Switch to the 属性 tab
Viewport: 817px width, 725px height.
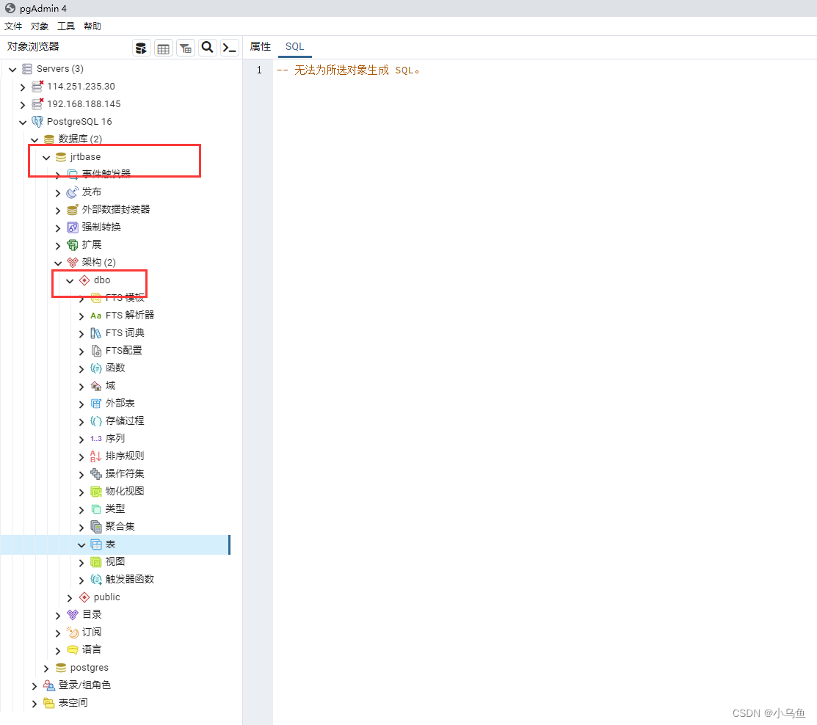pyautogui.click(x=261, y=46)
